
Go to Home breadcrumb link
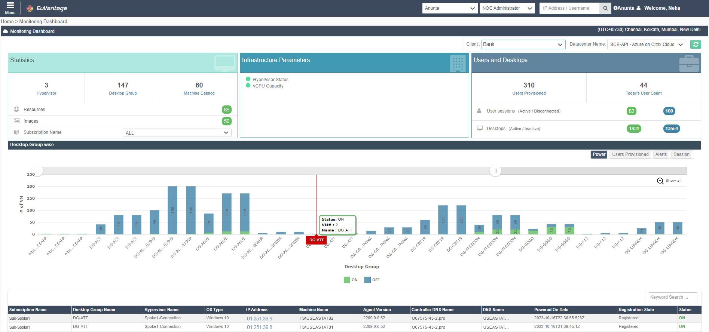tap(7, 22)
